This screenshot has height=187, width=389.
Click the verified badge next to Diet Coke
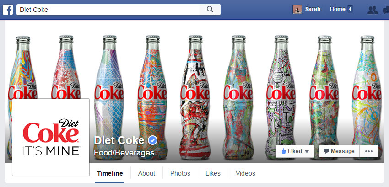click(x=153, y=140)
